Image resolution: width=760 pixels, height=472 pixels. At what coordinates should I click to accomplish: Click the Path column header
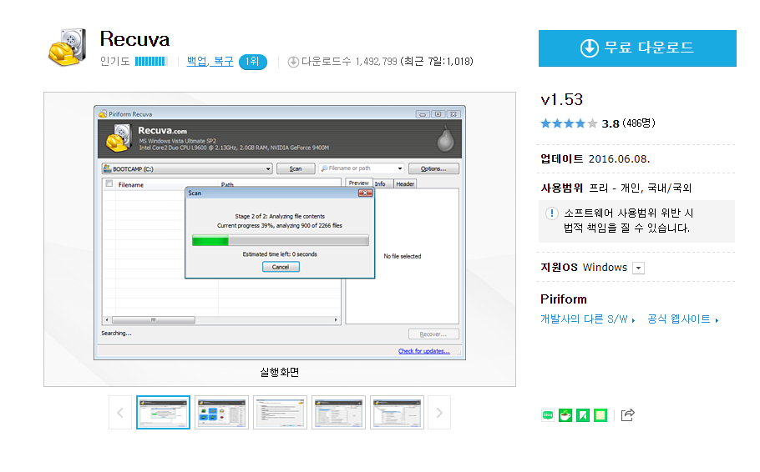coord(227,184)
